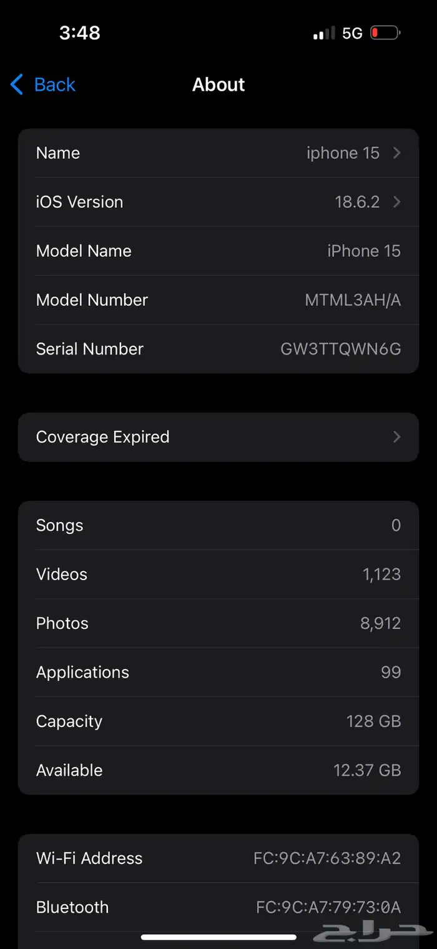
Task: Select the Coverage Expired row
Action: point(219,437)
